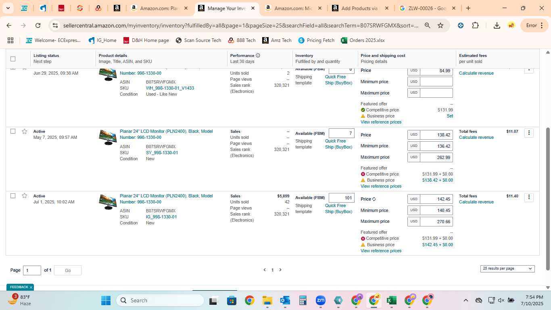Click the browser back arrow
This screenshot has width=551, height=310.
click(x=9, y=25)
